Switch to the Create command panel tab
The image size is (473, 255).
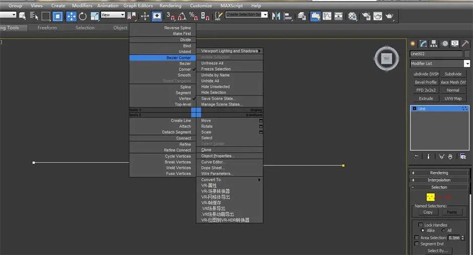pyautogui.click(x=413, y=44)
